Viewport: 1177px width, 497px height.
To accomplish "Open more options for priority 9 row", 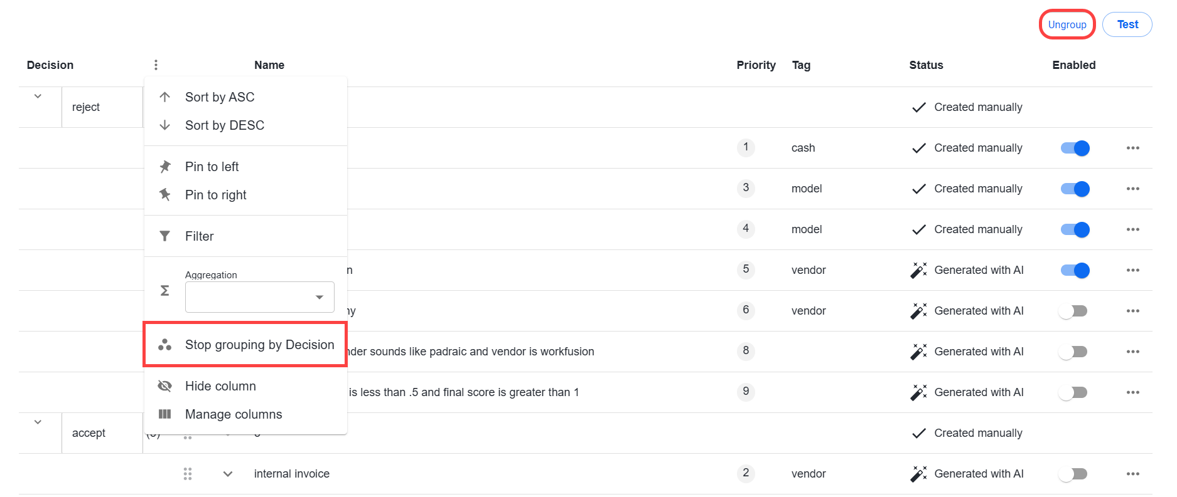I will coord(1132,392).
